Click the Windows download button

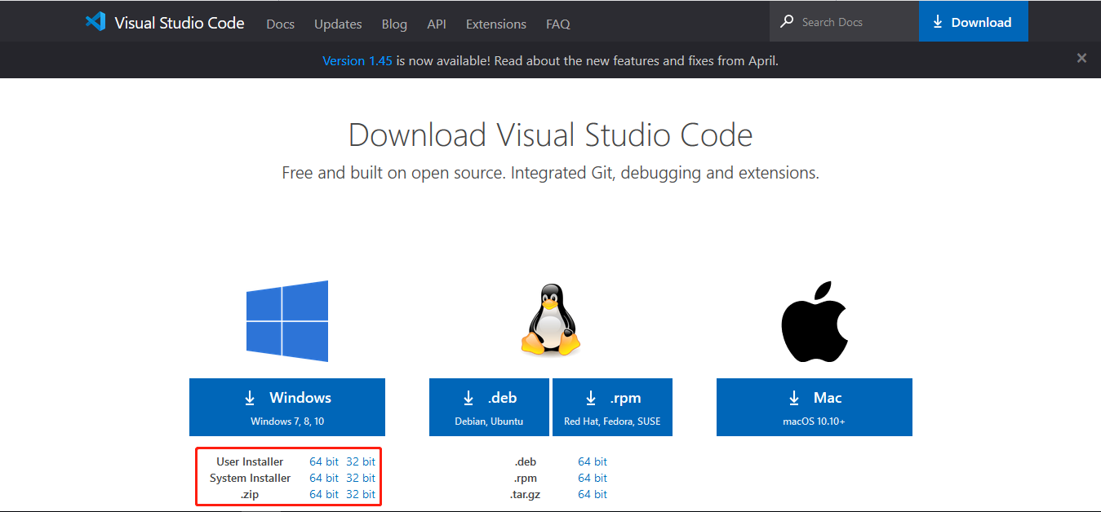tap(287, 407)
